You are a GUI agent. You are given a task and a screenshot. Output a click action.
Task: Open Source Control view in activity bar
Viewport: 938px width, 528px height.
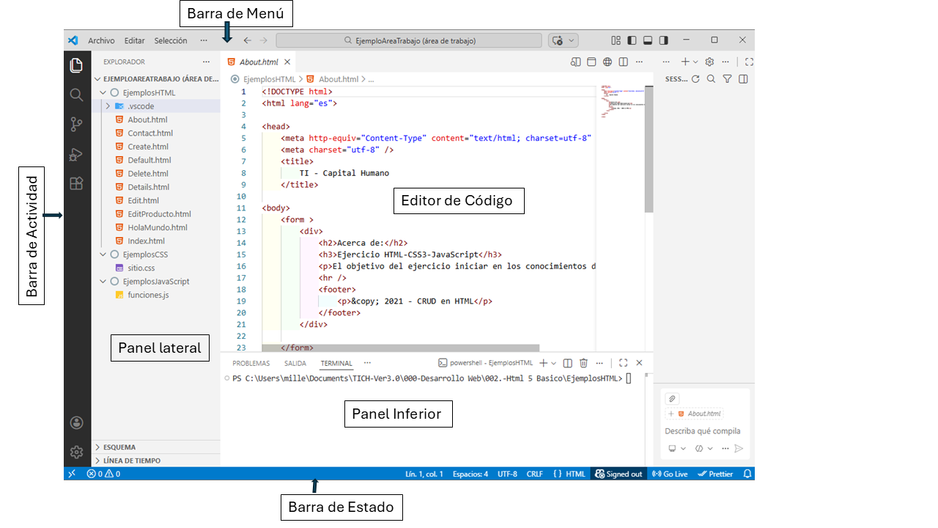[76, 125]
